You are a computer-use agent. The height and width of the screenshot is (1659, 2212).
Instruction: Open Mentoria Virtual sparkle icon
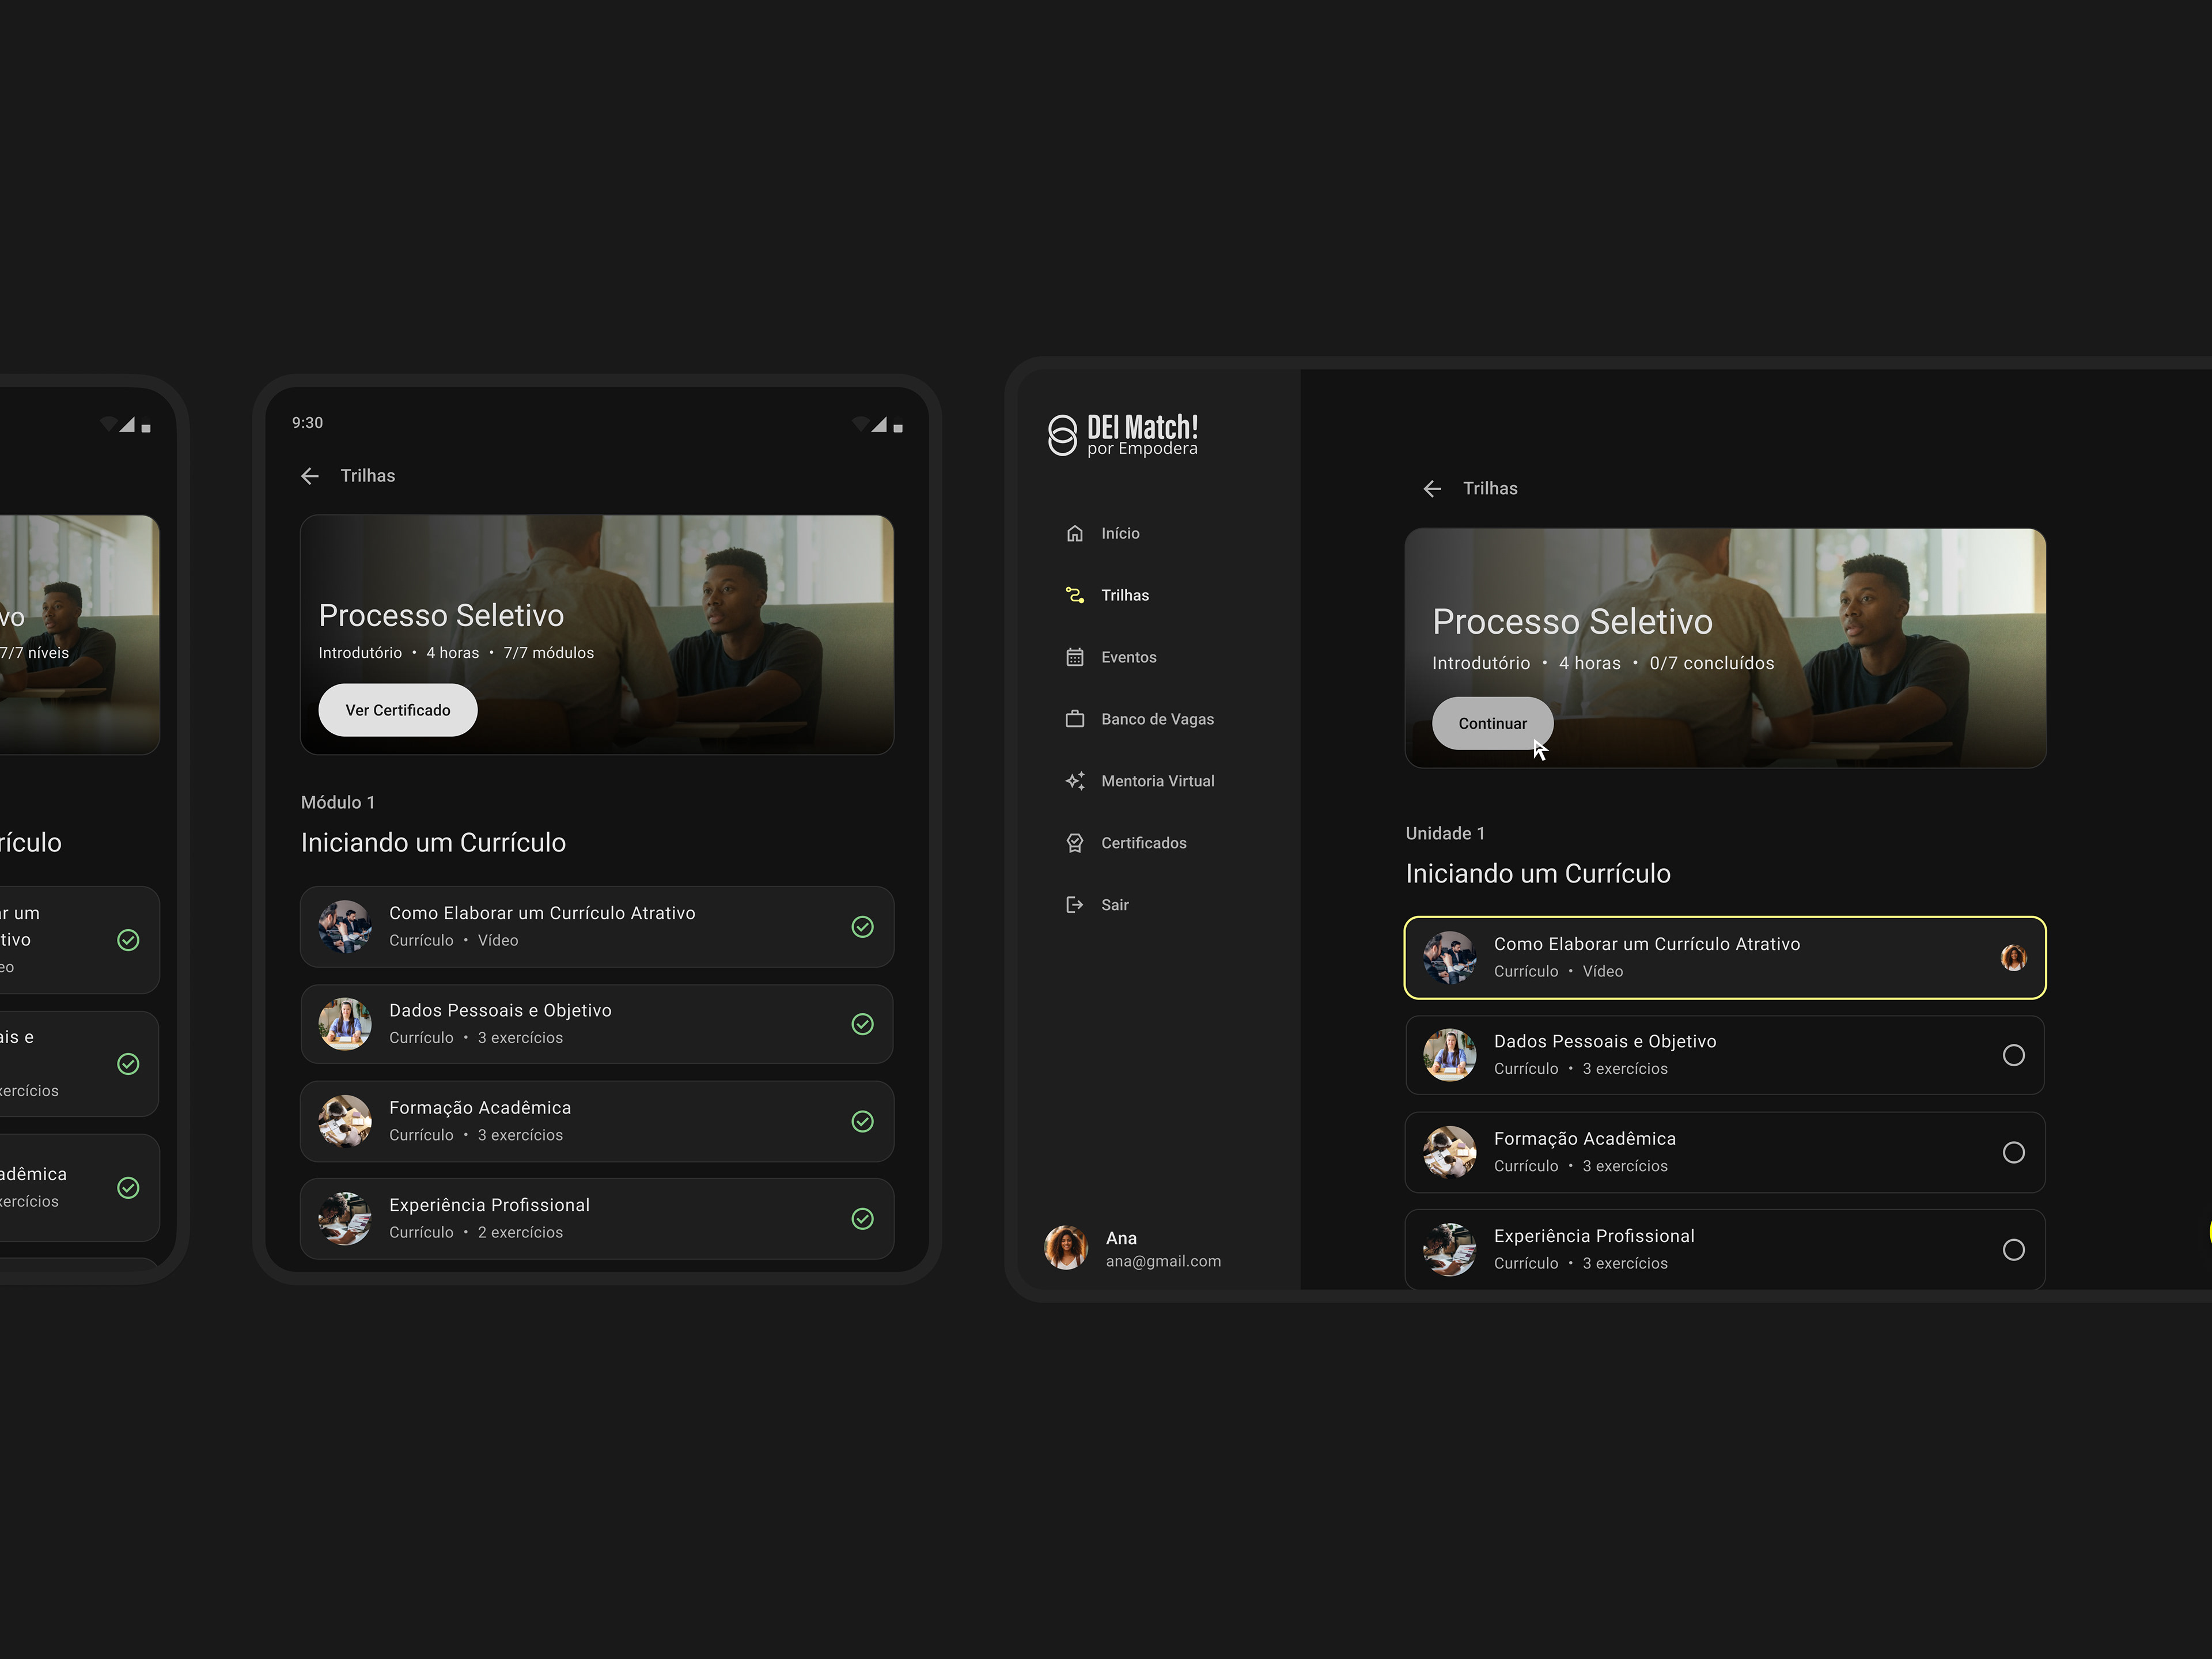(x=1074, y=781)
